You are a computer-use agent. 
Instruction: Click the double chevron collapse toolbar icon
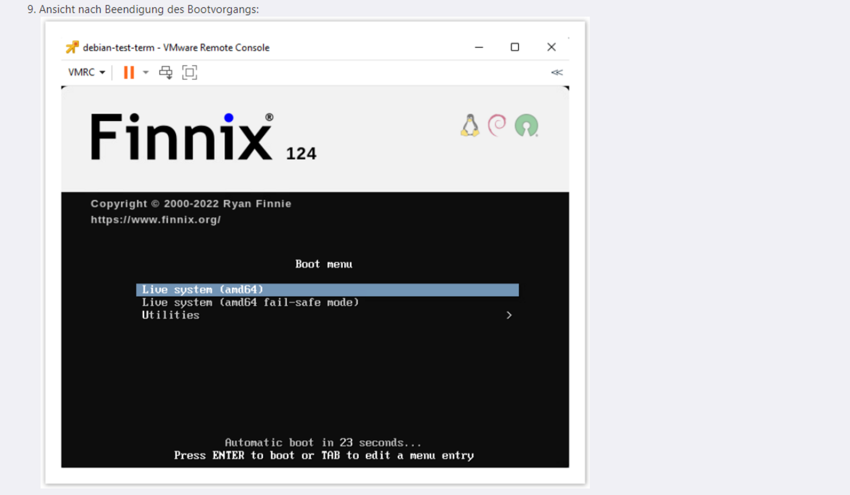[557, 73]
